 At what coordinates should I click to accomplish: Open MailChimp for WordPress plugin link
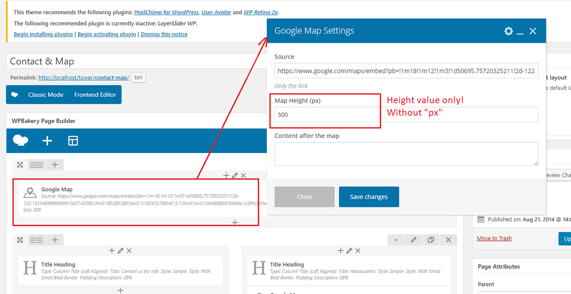166,12
